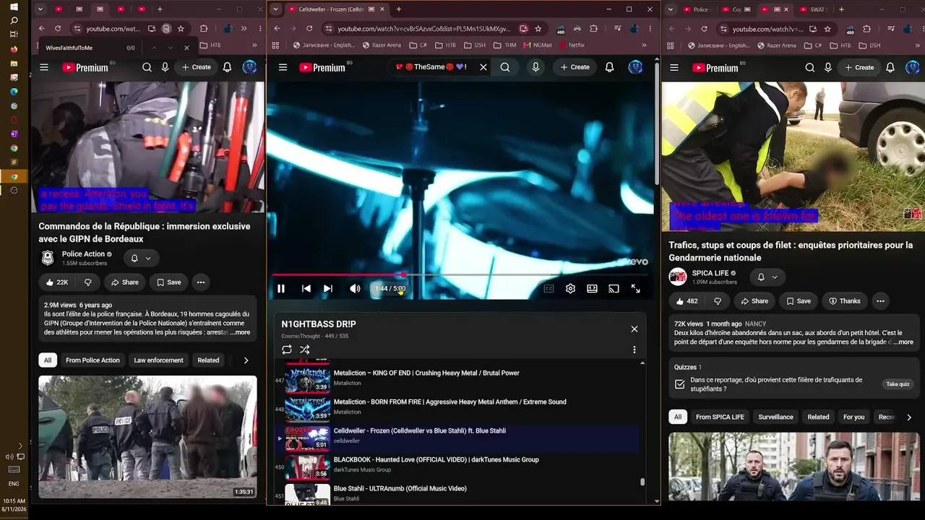
Task: Open more actions menu under right video
Action: coord(880,301)
